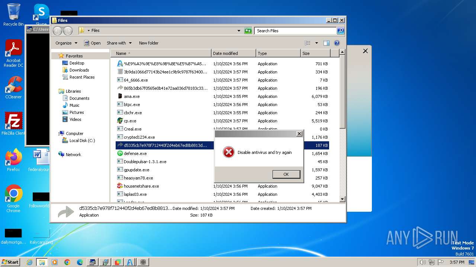Click the Open toolbar button
476x267 pixels.
92,43
